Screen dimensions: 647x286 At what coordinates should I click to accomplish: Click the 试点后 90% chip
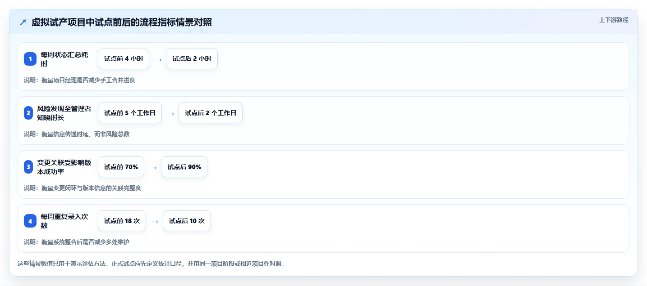184,167
